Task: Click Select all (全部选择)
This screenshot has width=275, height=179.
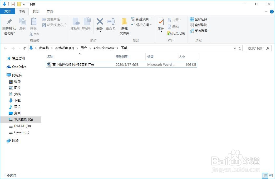Action: pyautogui.click(x=199, y=19)
